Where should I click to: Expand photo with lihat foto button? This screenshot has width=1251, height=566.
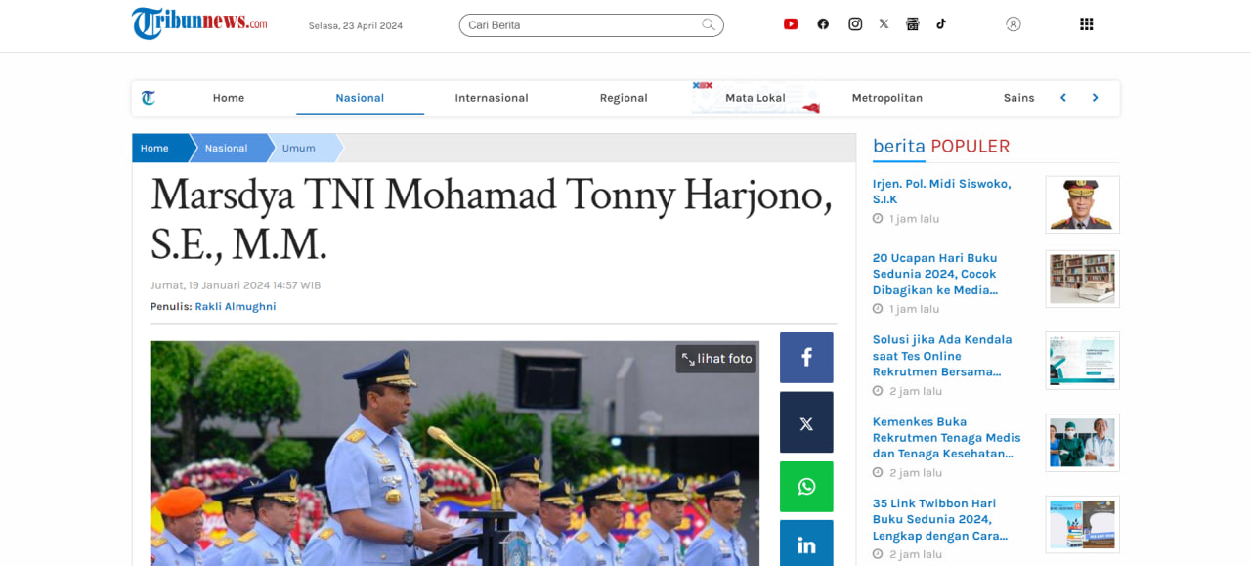click(x=716, y=359)
